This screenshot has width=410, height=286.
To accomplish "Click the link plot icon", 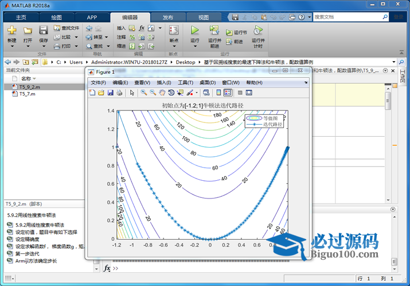I will [x=206, y=93].
